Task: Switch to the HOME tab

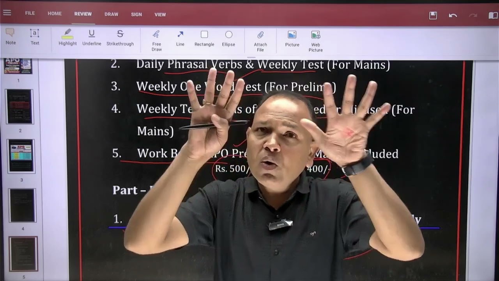Action: point(55,13)
